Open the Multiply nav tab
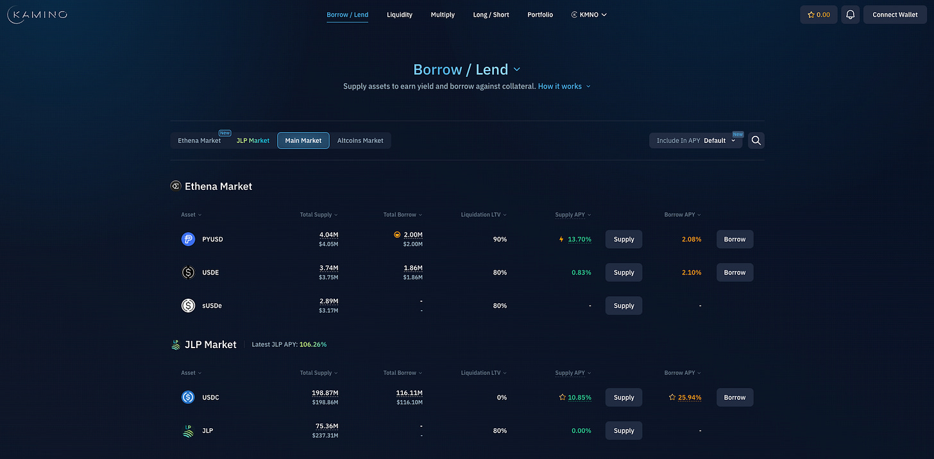Image resolution: width=934 pixels, height=459 pixels. (443, 15)
